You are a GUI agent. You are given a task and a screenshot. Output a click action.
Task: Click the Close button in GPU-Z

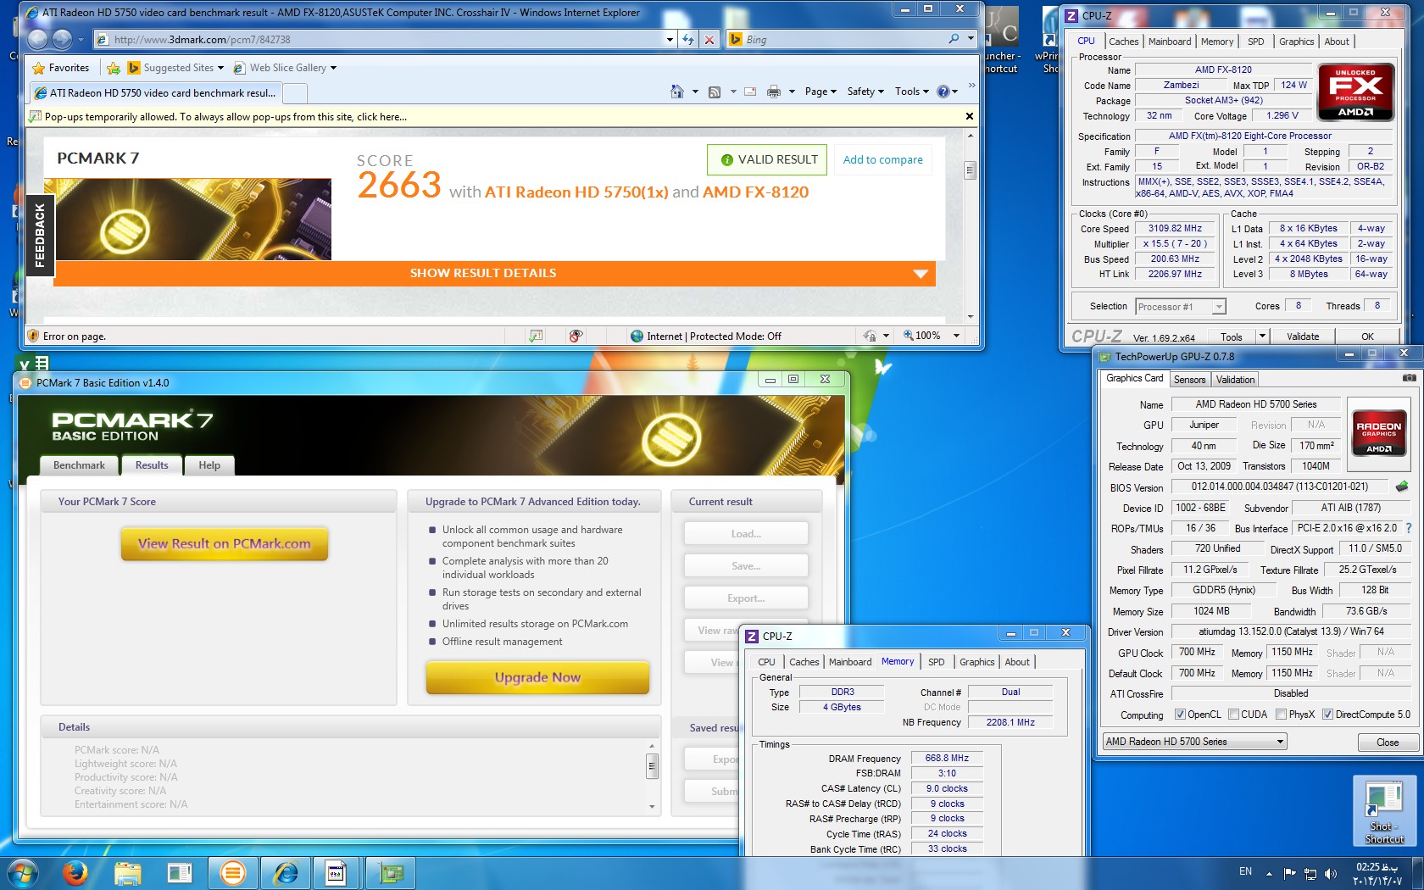coord(1388,743)
